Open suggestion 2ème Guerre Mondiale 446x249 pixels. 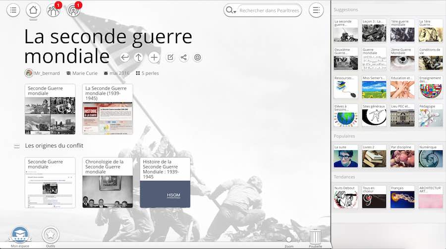click(402, 59)
